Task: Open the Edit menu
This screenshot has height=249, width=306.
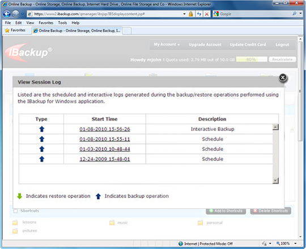Action: (x=19, y=23)
